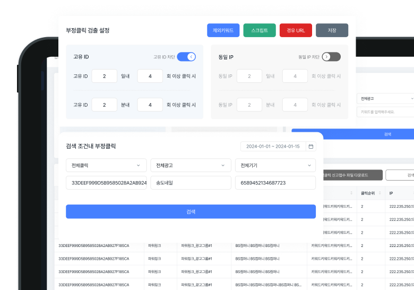This screenshot has height=290, width=414.
Task: Open the calendar icon beside the date range
Action: coord(311,147)
